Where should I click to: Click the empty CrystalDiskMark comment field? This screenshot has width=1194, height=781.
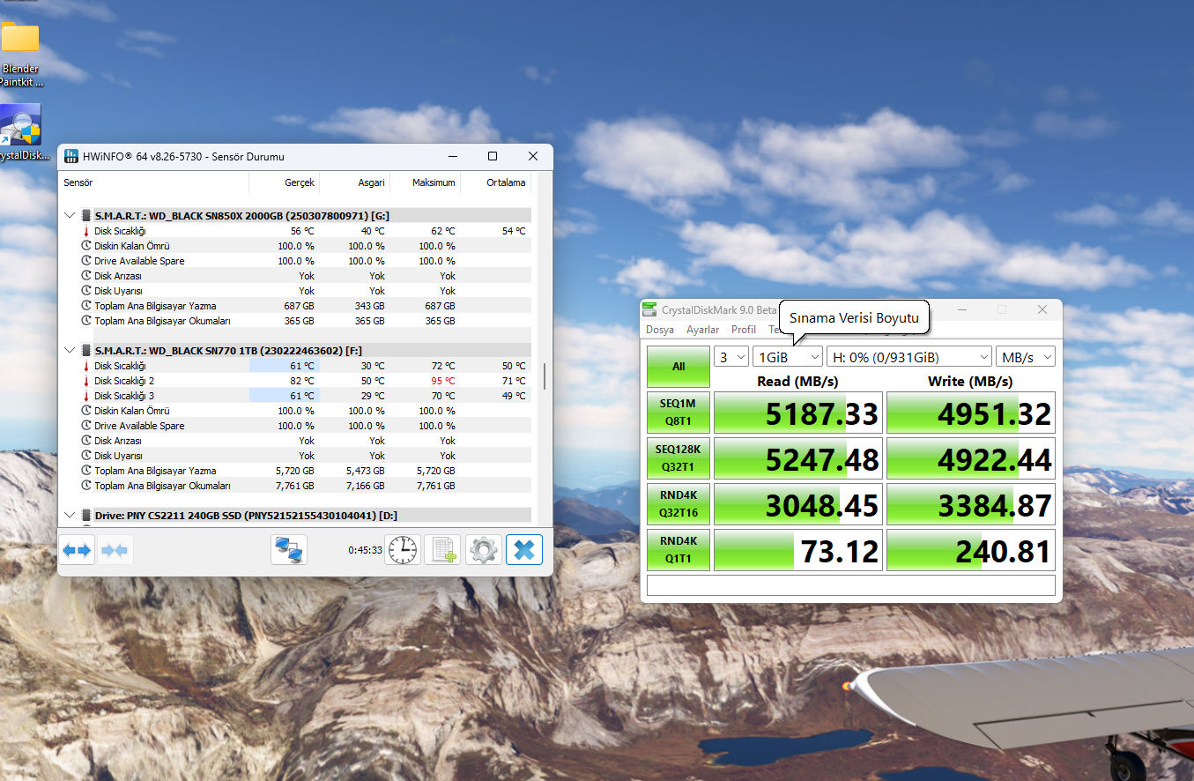click(x=851, y=585)
